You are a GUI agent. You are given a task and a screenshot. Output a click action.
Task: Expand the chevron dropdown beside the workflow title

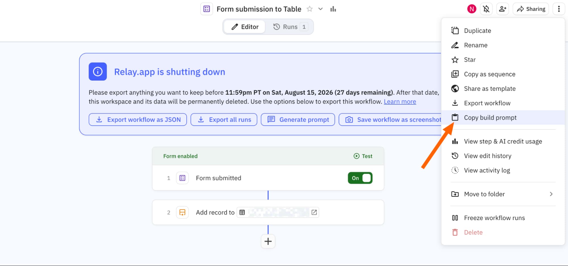click(321, 9)
